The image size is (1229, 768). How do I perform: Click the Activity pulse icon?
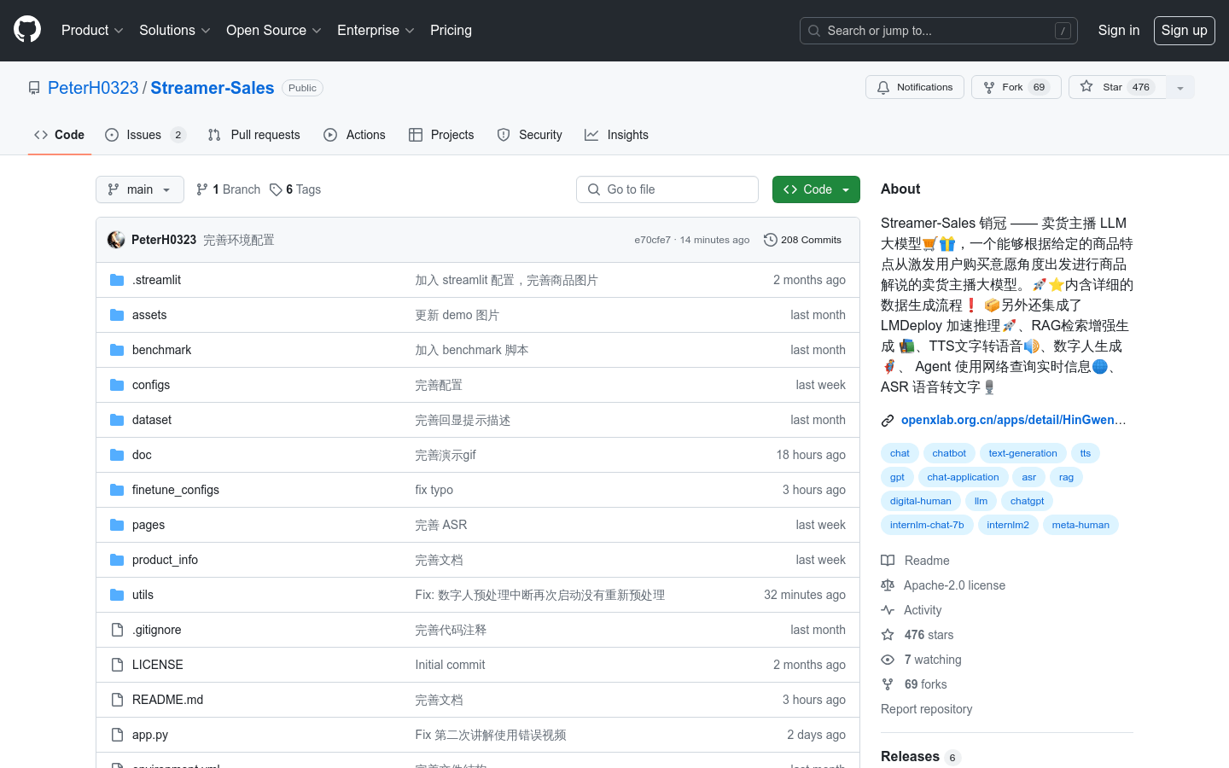(x=888, y=610)
